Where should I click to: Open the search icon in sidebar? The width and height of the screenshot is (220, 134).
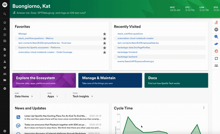(5, 14)
